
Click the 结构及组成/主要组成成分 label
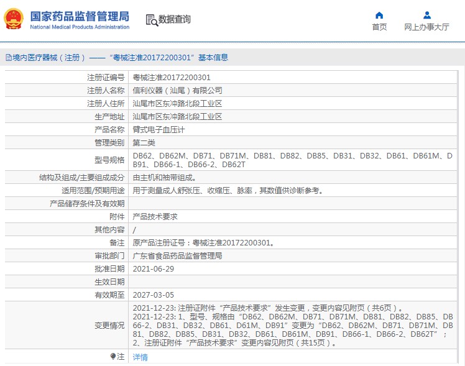[82, 178]
